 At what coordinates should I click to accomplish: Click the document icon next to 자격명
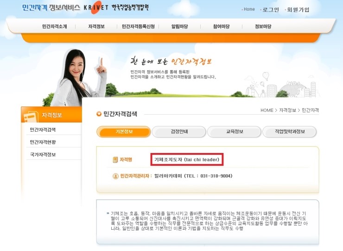pos(115,160)
